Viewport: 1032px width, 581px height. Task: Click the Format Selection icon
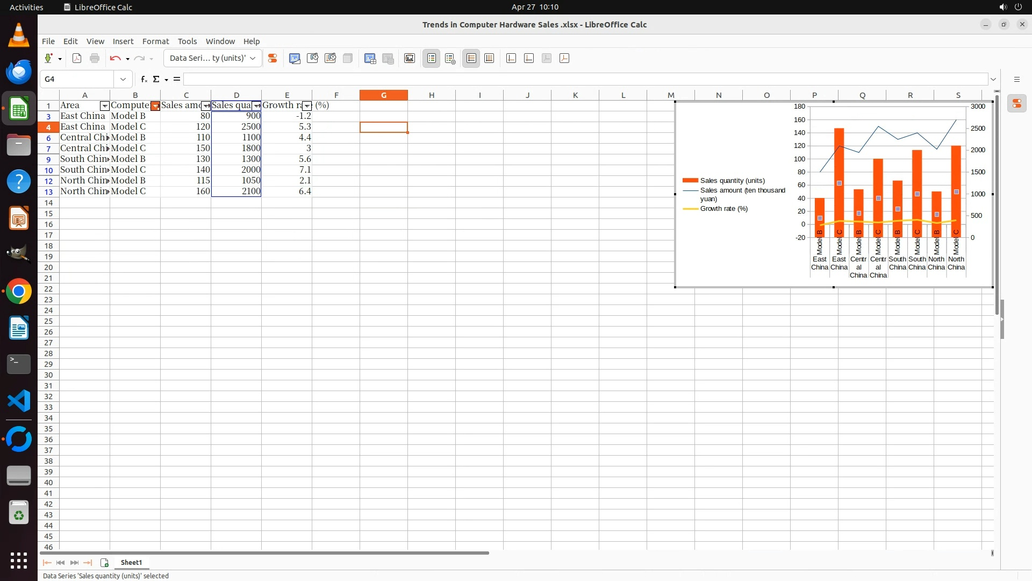tap(273, 58)
